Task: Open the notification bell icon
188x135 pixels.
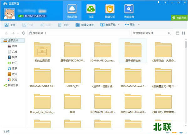Action: point(158,2)
